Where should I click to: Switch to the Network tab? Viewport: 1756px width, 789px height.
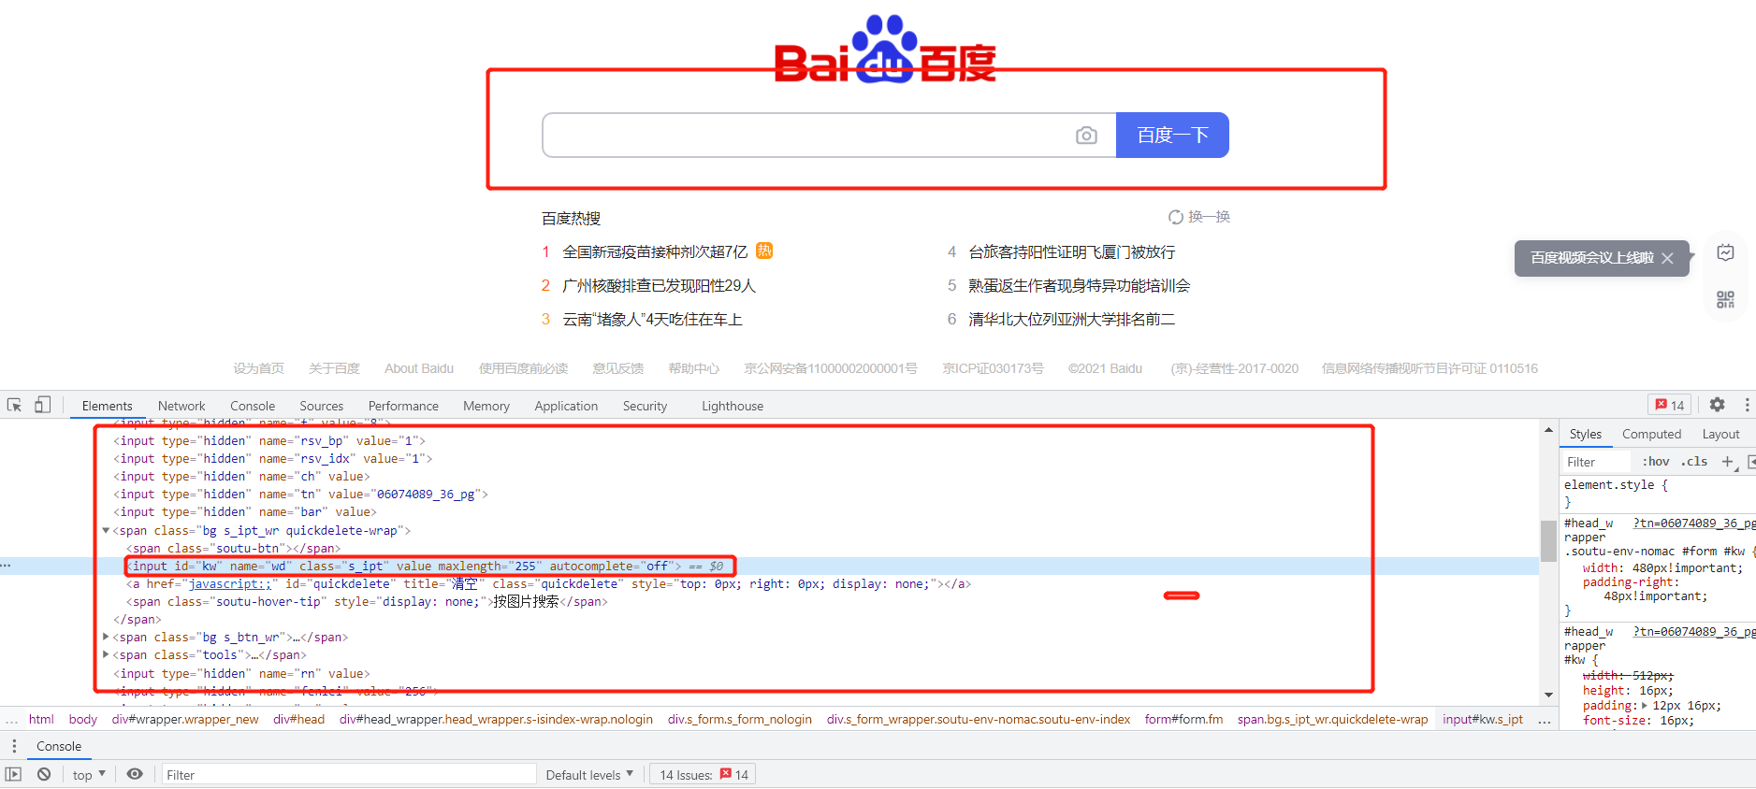point(181,406)
